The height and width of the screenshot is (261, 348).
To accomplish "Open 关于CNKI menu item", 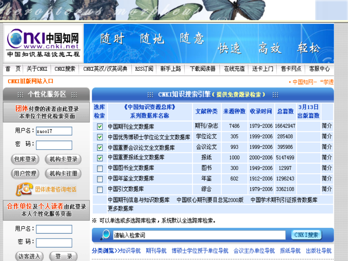I will [x=37, y=69].
